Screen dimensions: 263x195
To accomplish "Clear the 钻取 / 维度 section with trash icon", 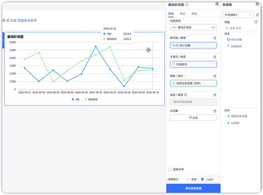I will tap(215, 95).
